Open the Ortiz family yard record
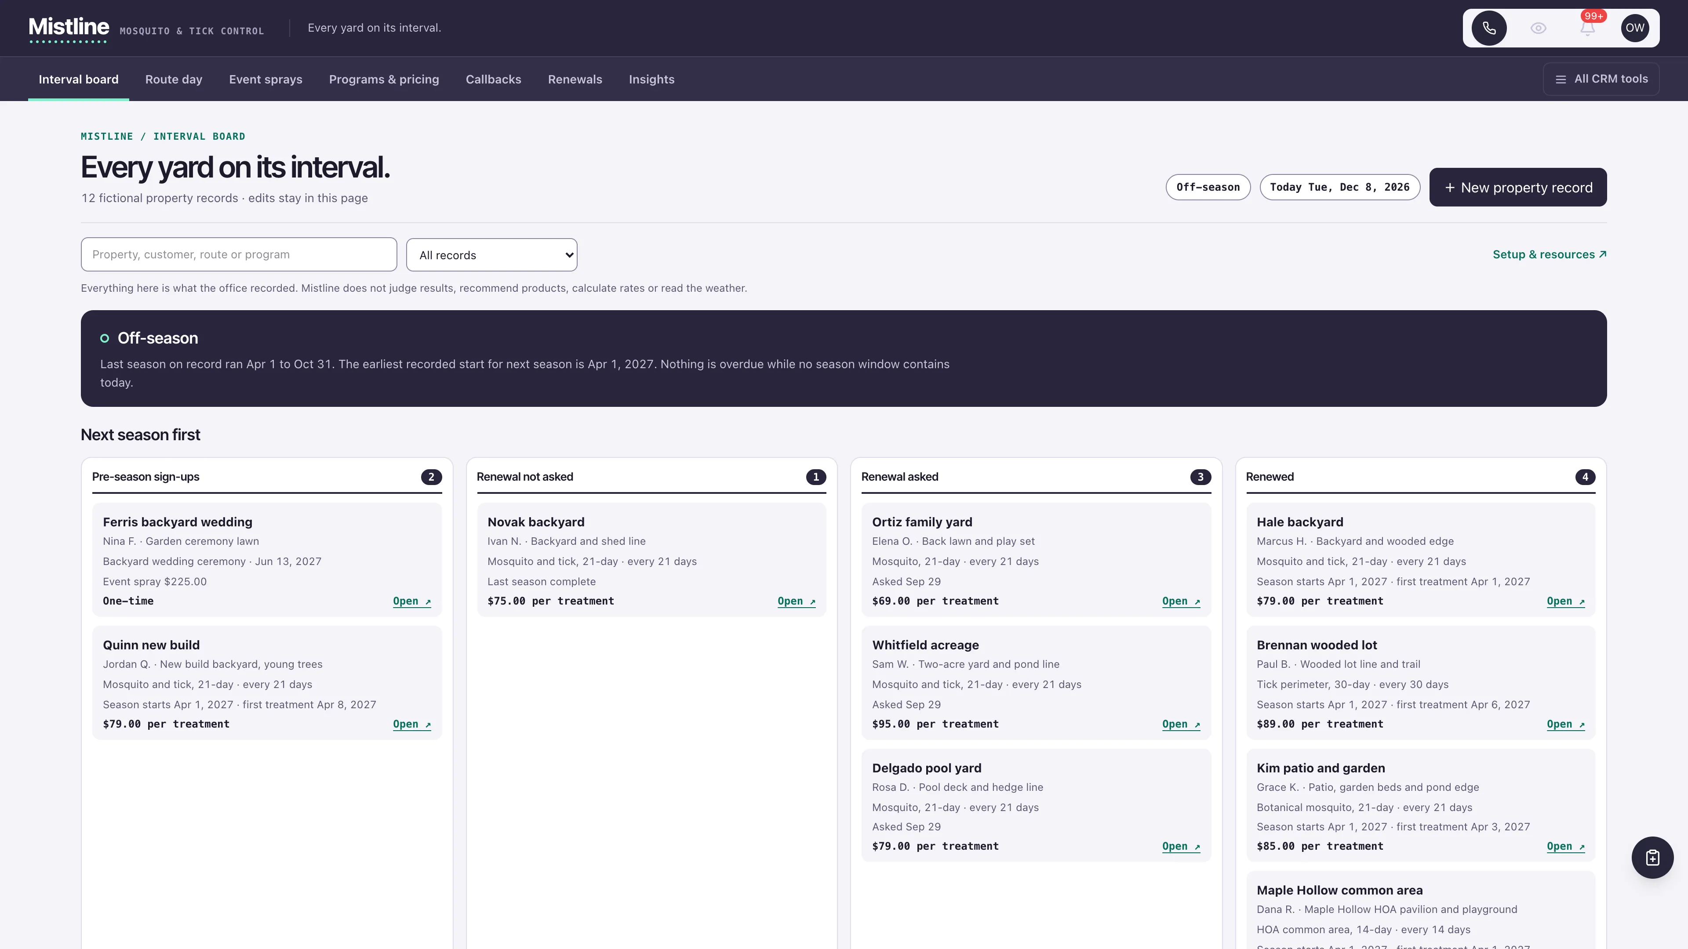 click(x=1181, y=601)
